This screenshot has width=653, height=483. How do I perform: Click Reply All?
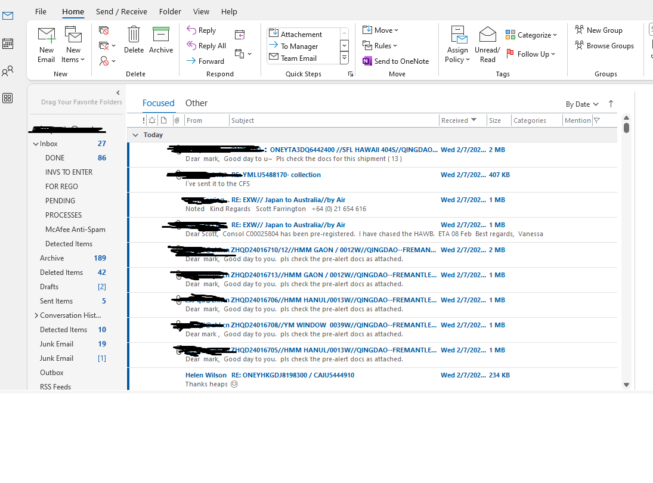[x=206, y=46]
